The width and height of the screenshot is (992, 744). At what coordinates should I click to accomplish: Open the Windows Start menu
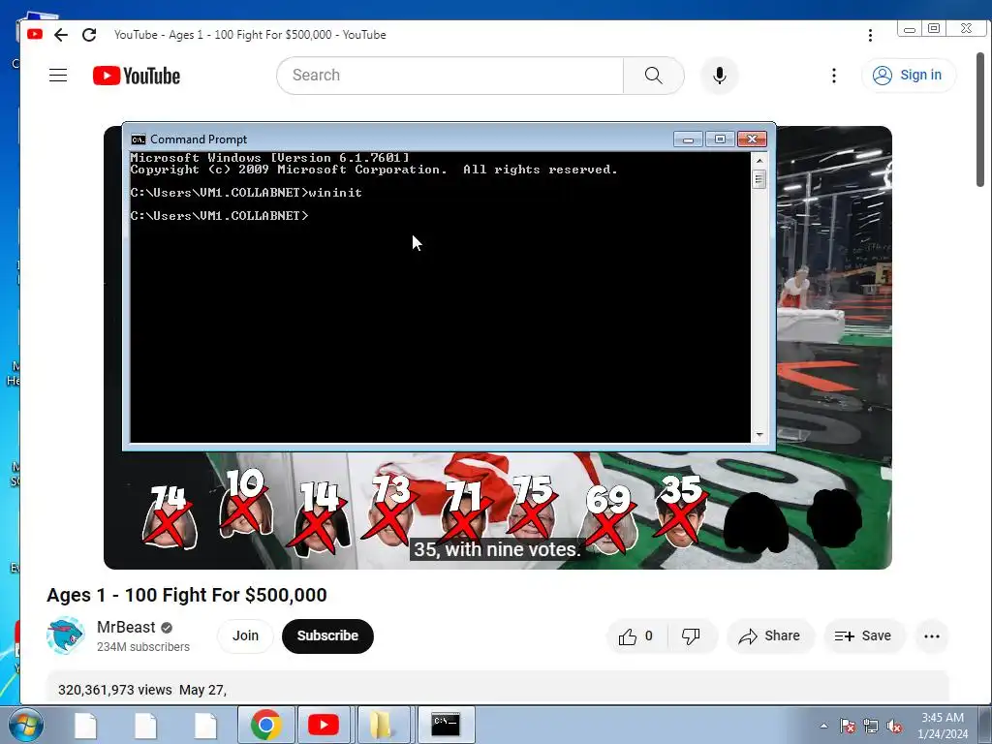[25, 725]
